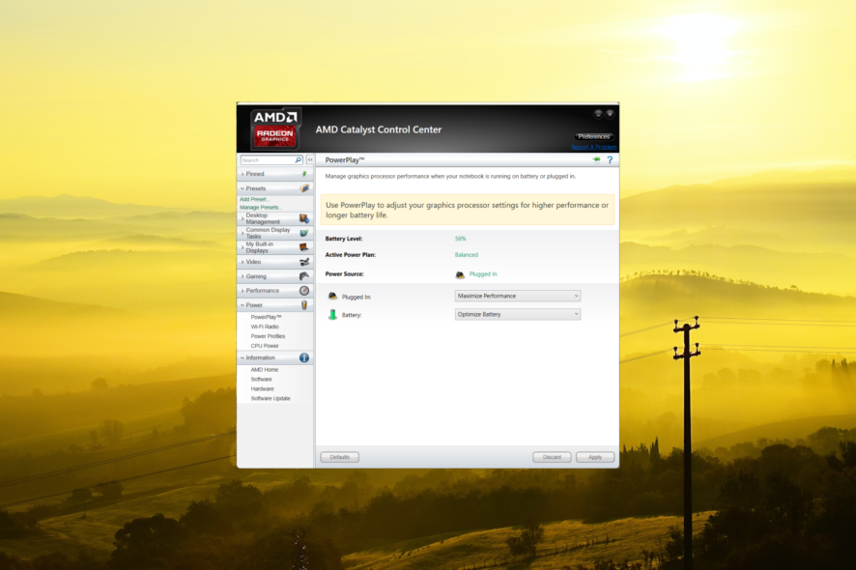856x570 pixels.
Task: Click the Manage Presets link
Action: click(261, 208)
